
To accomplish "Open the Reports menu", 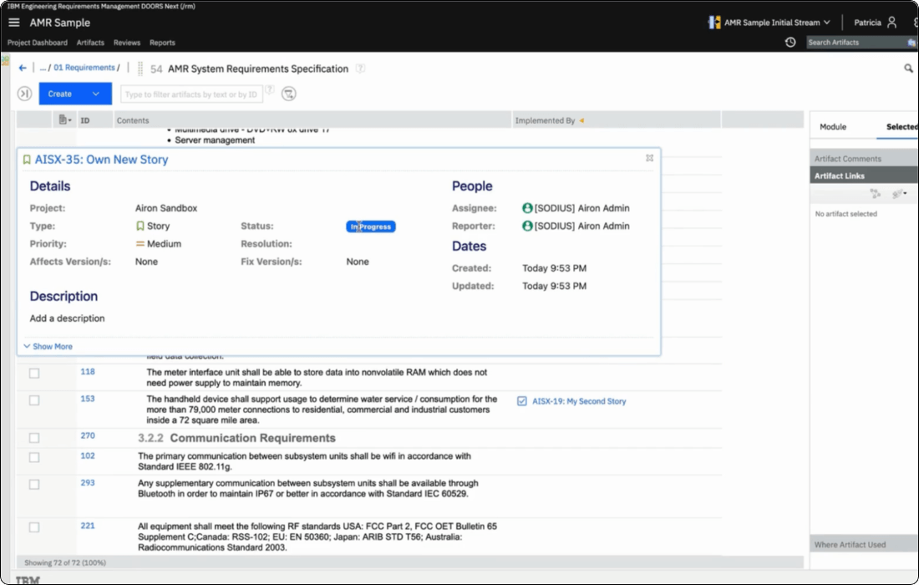I will (x=162, y=43).
